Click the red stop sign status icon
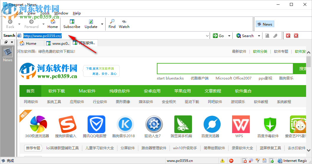Image resolution: width=312 pixels, height=164 pixels. coord(231,161)
